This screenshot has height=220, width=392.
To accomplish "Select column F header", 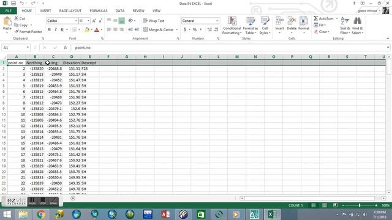I will point(108,57).
